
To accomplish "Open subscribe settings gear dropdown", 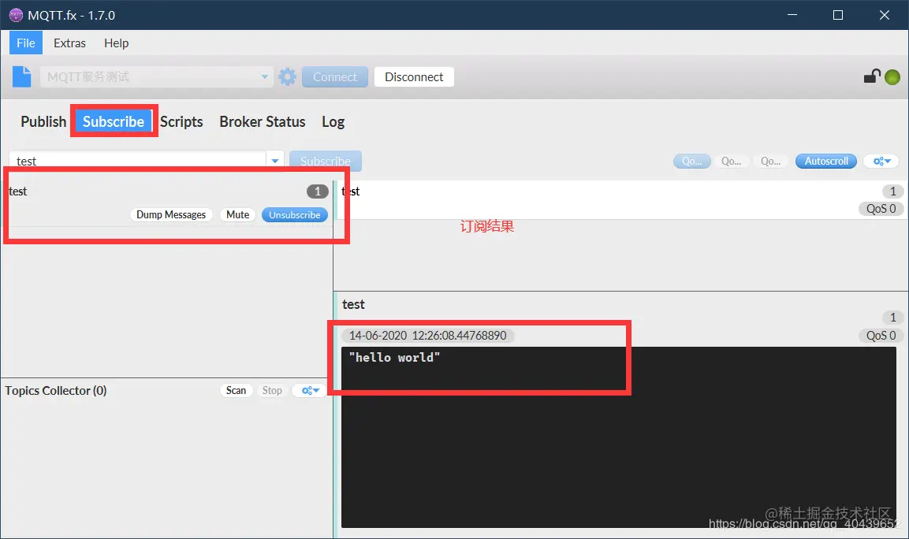I will (881, 161).
